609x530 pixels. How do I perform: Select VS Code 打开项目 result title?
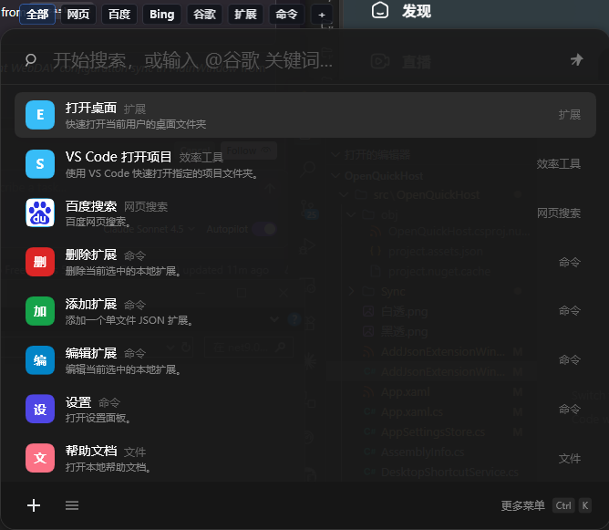pyautogui.click(x=119, y=157)
